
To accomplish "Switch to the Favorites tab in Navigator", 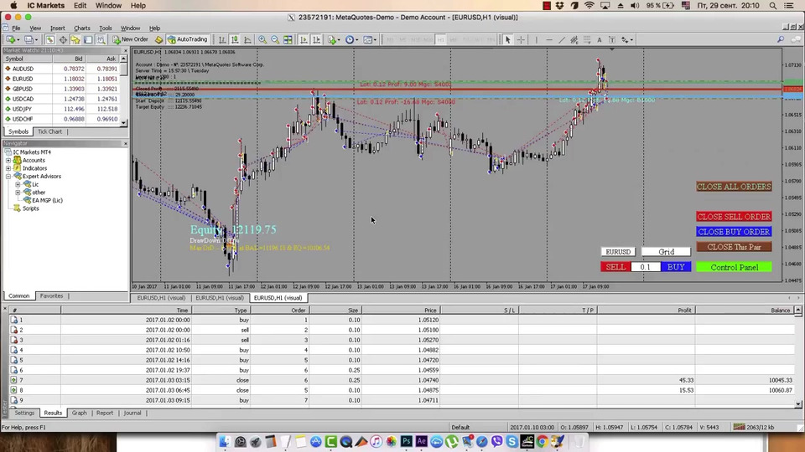I will [x=51, y=295].
